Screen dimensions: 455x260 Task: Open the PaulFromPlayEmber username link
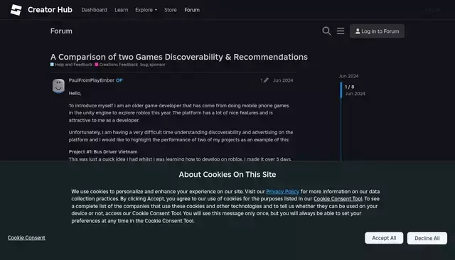pos(92,80)
